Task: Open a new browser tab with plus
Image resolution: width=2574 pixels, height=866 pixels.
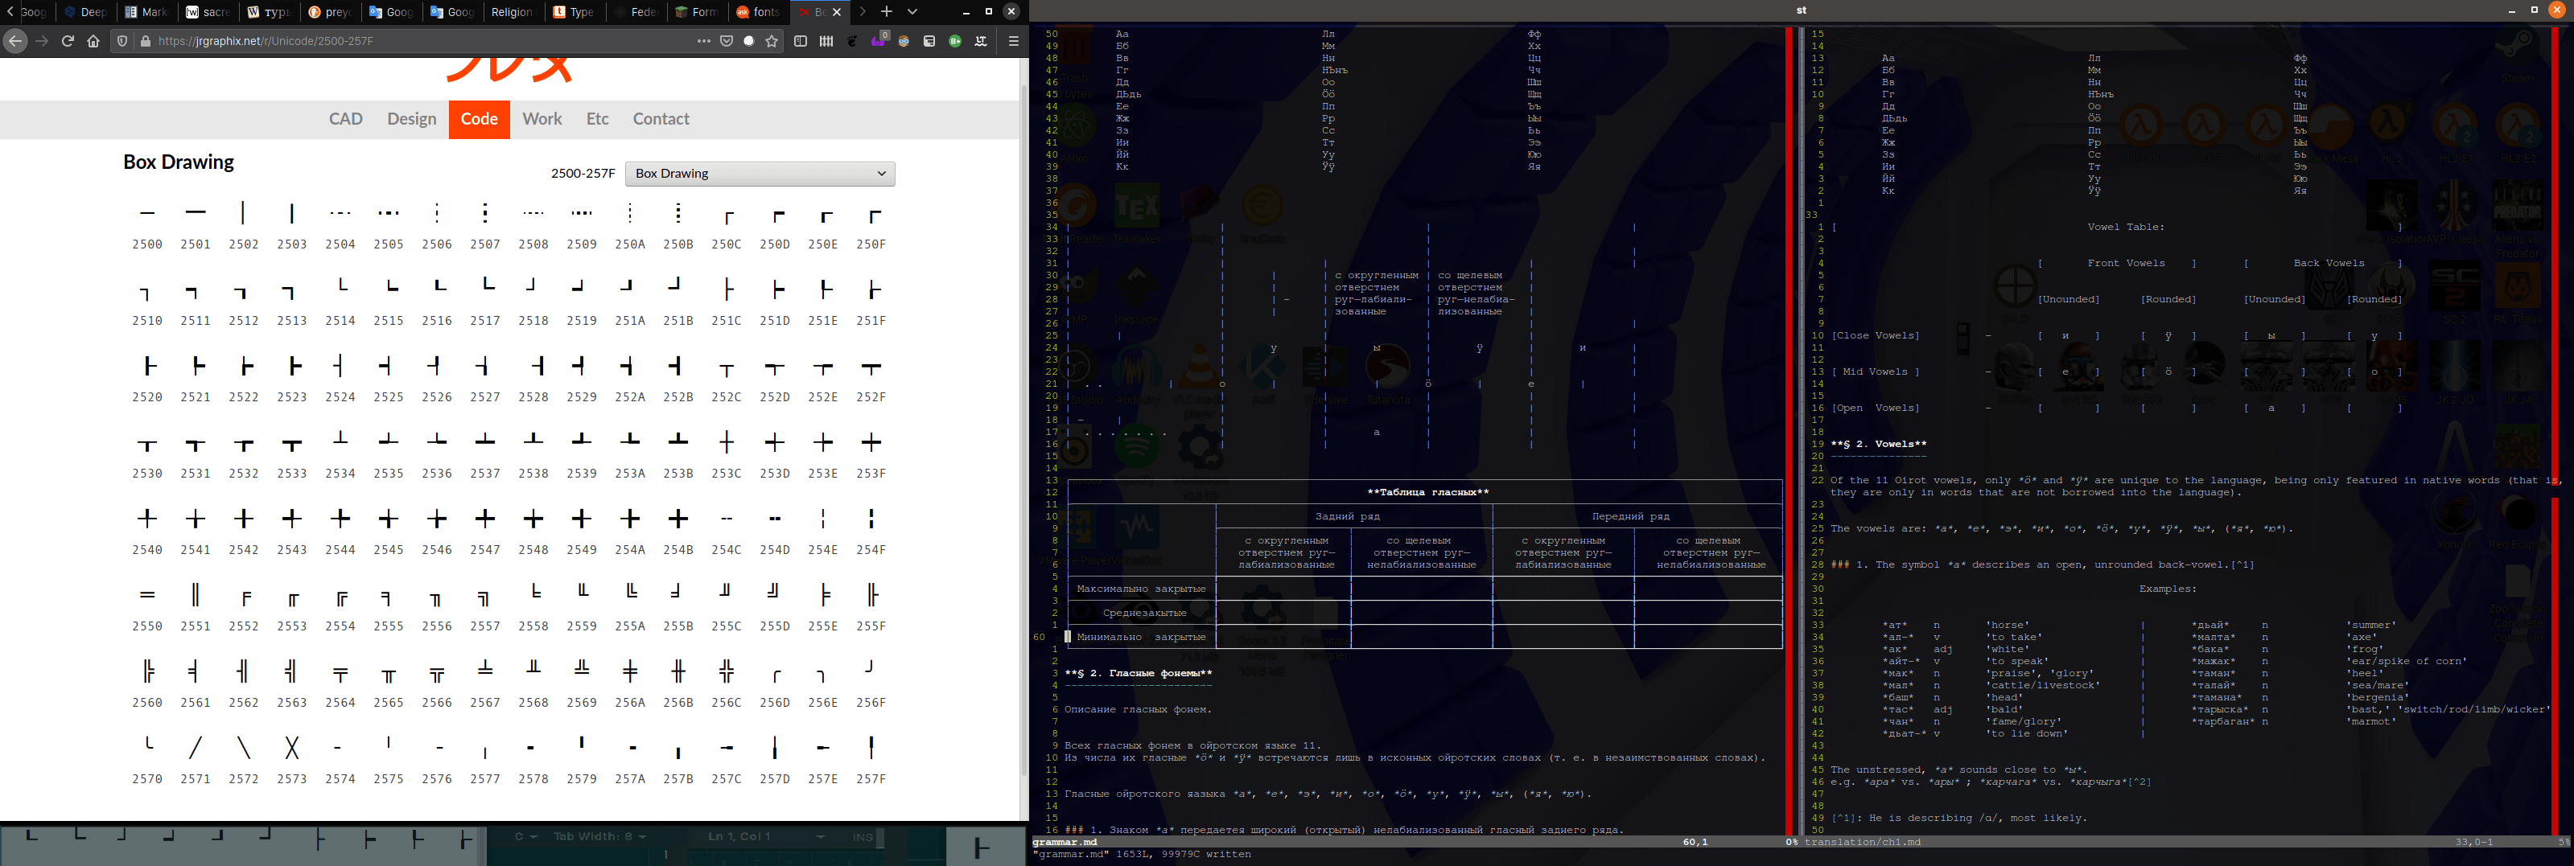Action: (x=887, y=12)
